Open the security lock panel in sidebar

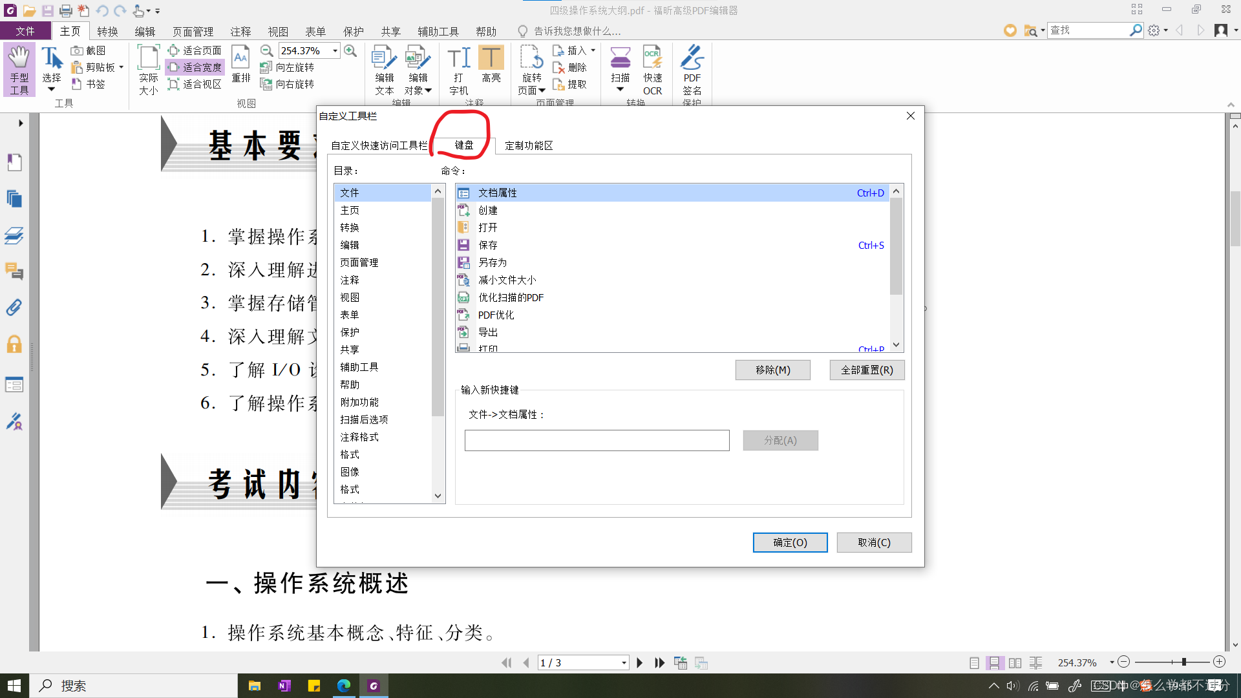coord(14,344)
